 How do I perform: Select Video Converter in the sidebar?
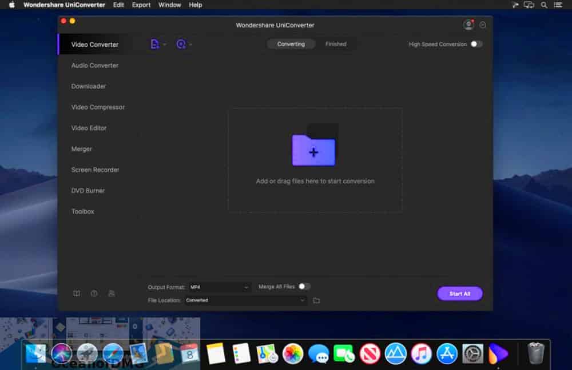(95, 45)
